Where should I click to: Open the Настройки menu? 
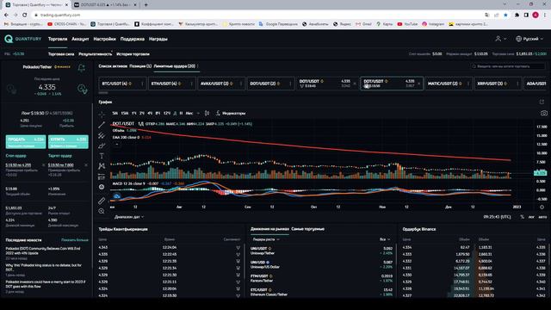pos(104,39)
